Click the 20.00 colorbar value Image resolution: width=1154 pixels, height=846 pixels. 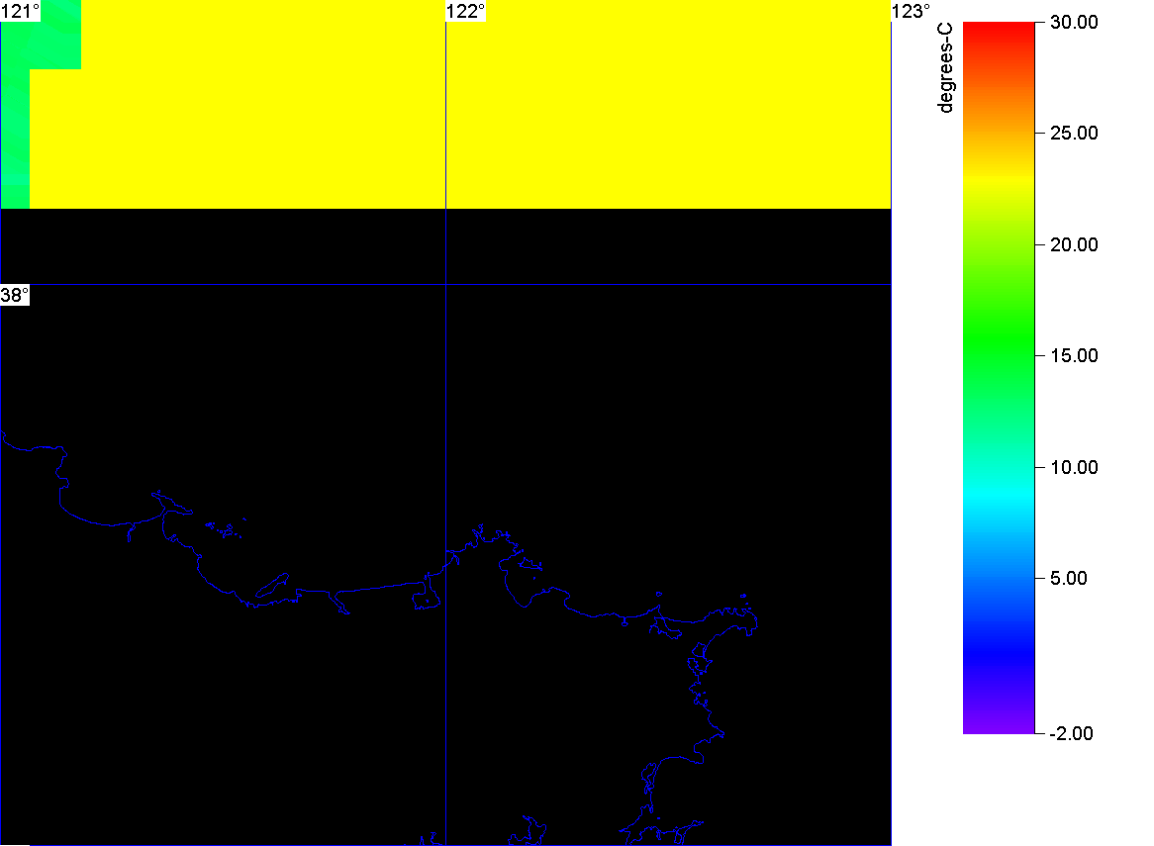tap(1074, 245)
